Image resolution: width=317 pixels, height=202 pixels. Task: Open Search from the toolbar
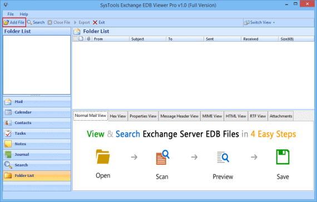(x=36, y=22)
